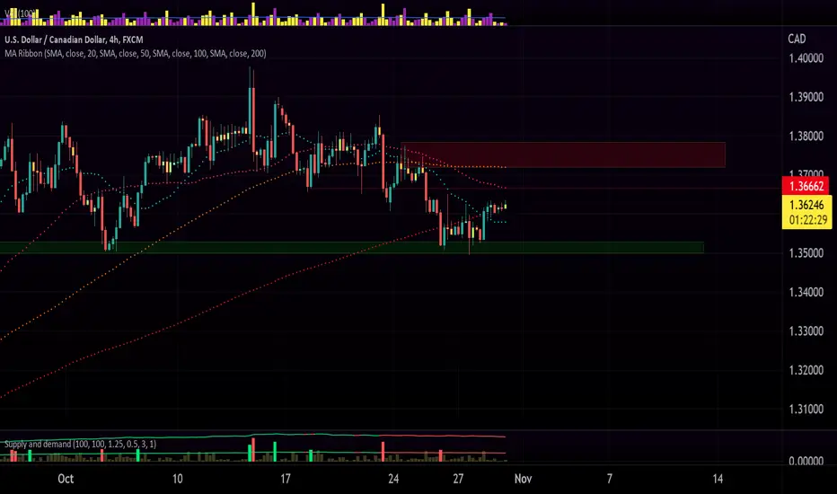837x494 pixels.
Task: Click the 17 date label on the time axis
Action: coord(286,479)
